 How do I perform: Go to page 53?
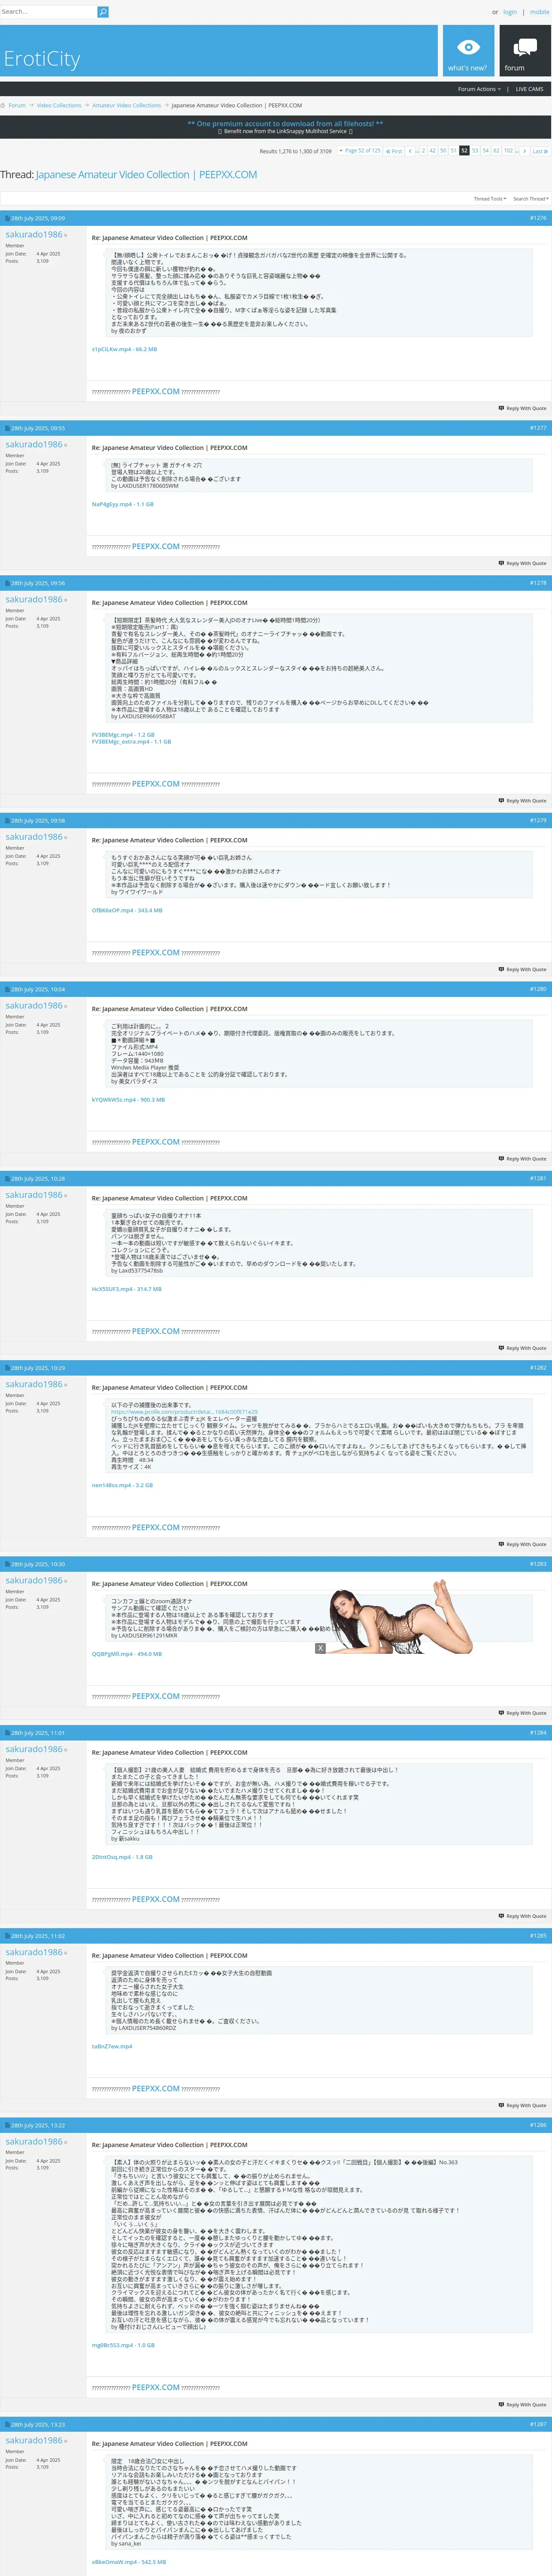point(475,151)
